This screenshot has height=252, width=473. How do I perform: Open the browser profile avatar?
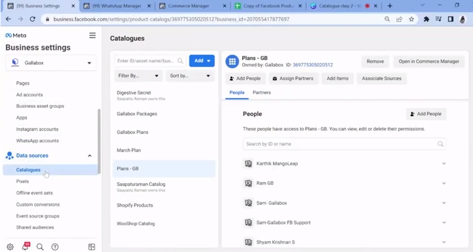(x=462, y=19)
